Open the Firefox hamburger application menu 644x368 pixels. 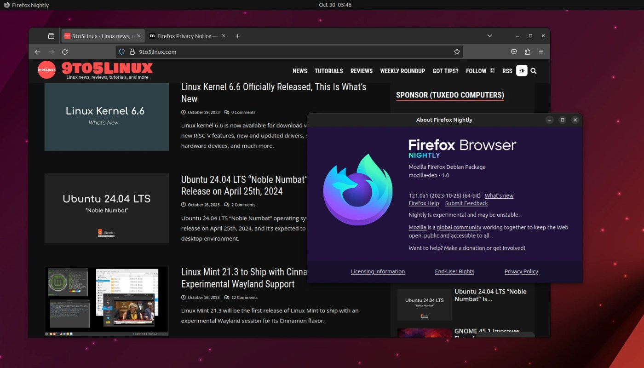541,52
